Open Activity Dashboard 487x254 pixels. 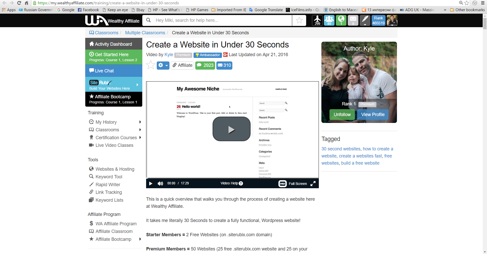point(114,44)
